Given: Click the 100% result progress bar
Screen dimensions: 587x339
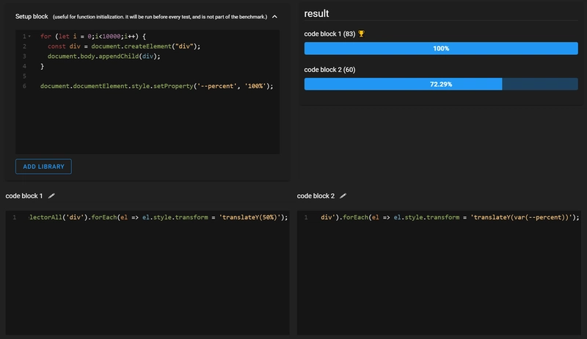Looking at the screenshot, I should click(441, 48).
